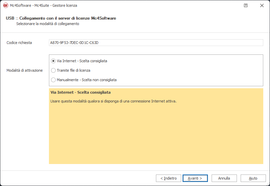Go back with the Indietro button
The height and width of the screenshot is (186, 270).
point(168,178)
